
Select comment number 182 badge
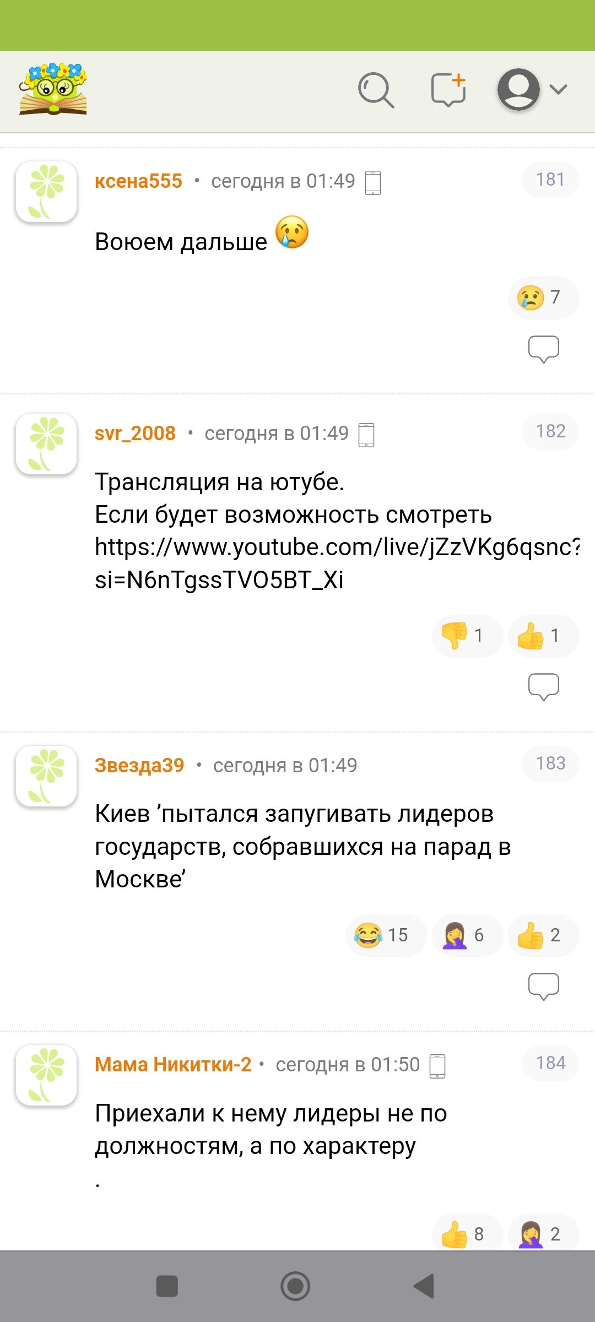(x=551, y=431)
